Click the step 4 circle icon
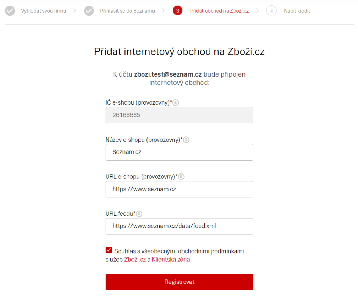The image size is (358, 298). tap(271, 11)
